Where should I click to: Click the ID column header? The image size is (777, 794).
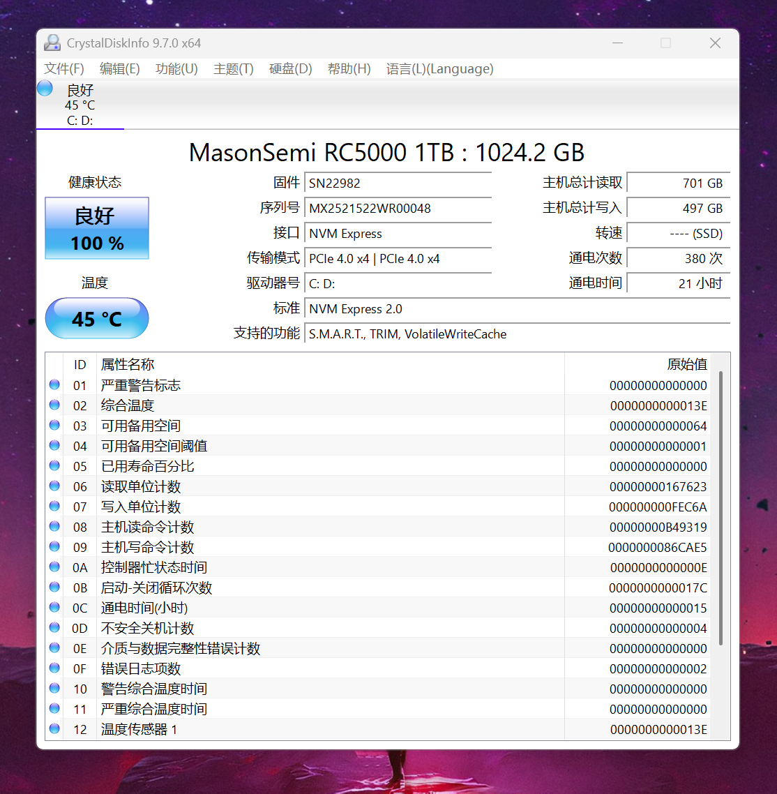[x=80, y=365]
